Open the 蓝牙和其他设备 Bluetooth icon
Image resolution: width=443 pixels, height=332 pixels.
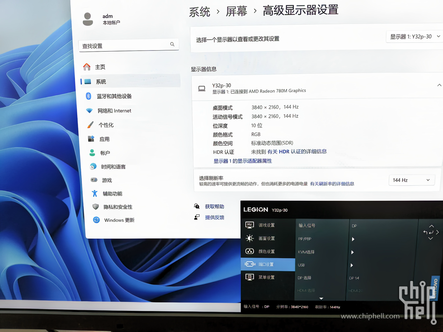click(x=89, y=96)
